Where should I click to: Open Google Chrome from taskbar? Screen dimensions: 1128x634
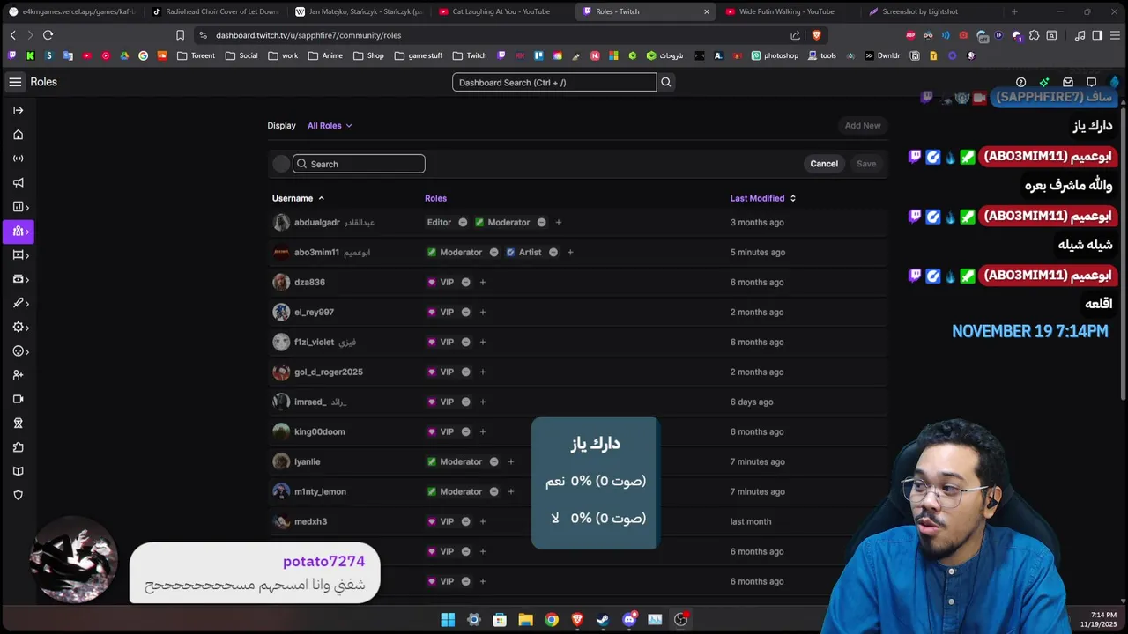552,620
